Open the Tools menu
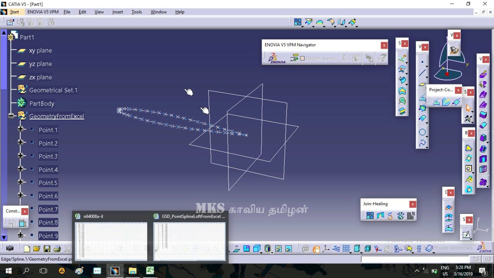This screenshot has width=494, height=278. [x=137, y=12]
